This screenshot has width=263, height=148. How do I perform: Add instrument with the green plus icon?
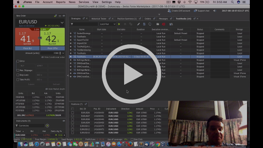(x=47, y=125)
